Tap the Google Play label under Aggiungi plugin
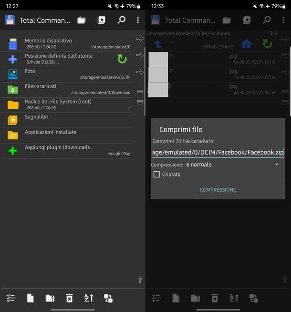 click(x=119, y=154)
